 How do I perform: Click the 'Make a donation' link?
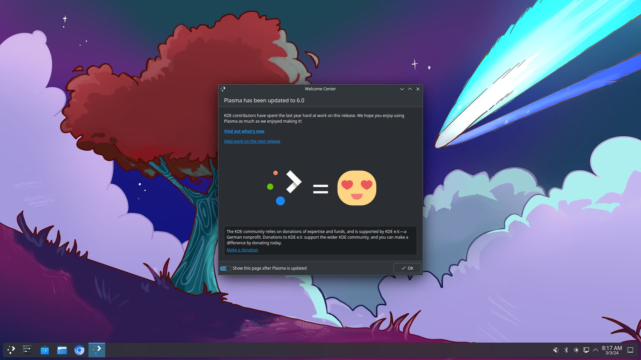[x=242, y=250]
